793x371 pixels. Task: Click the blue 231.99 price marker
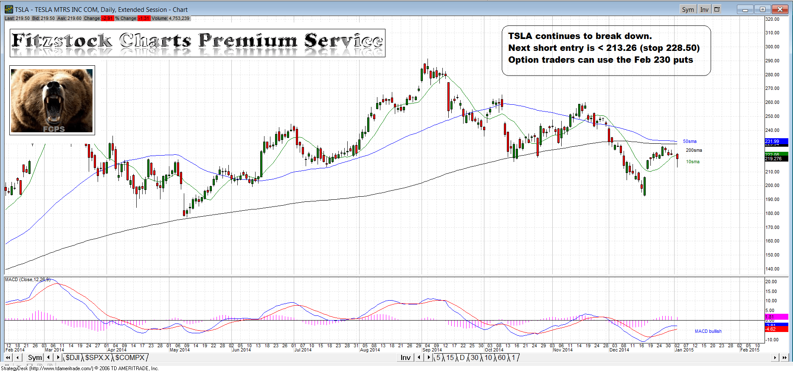click(x=776, y=141)
